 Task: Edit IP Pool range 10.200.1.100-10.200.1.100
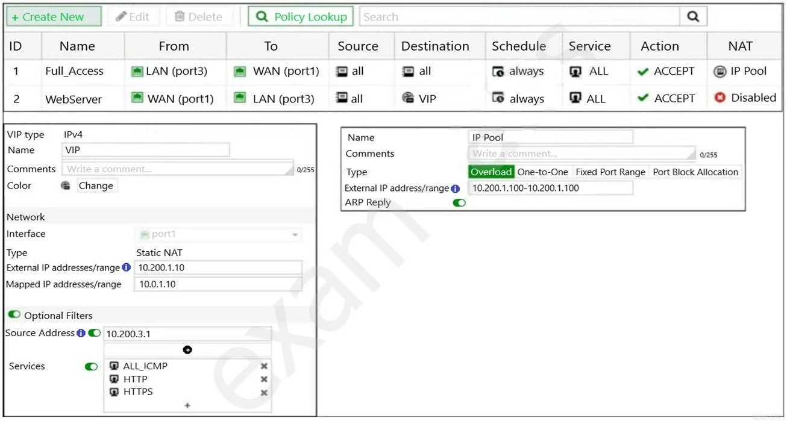tap(550, 188)
